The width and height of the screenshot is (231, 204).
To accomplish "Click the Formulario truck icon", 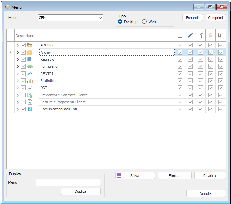I will point(30,66).
